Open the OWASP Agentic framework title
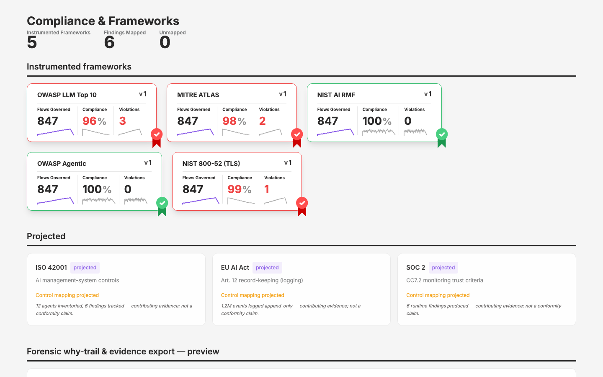Screen dimensions: 603x377 [62, 164]
